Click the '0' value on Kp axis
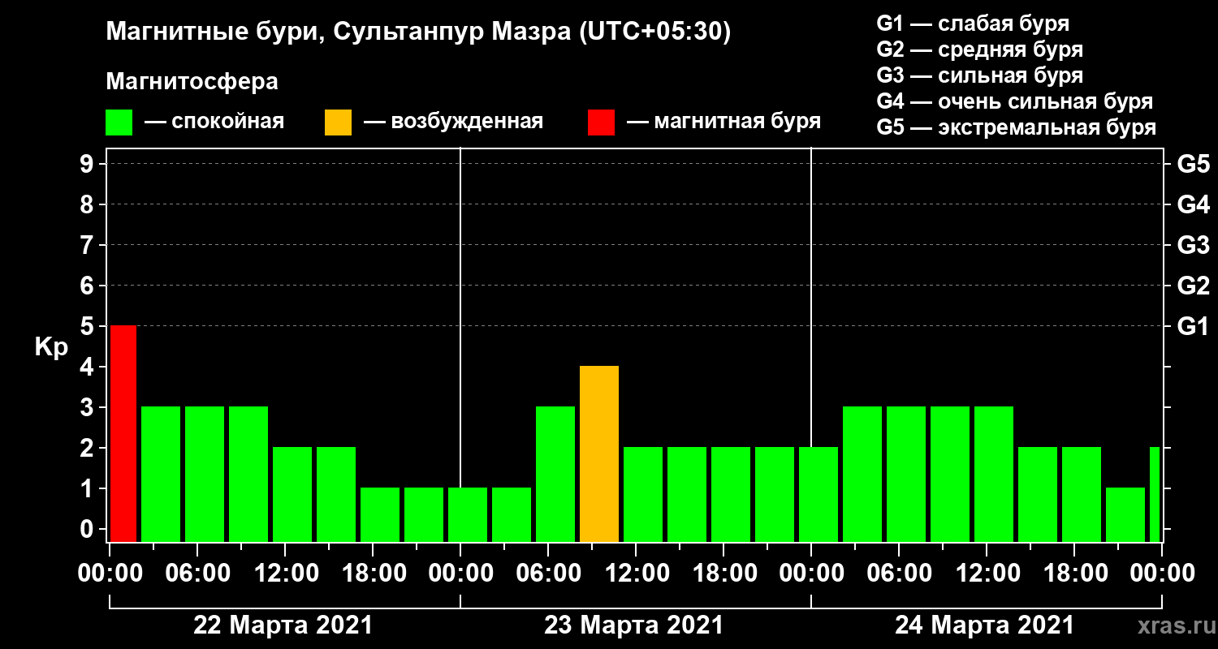1218x649 pixels. pyautogui.click(x=89, y=530)
